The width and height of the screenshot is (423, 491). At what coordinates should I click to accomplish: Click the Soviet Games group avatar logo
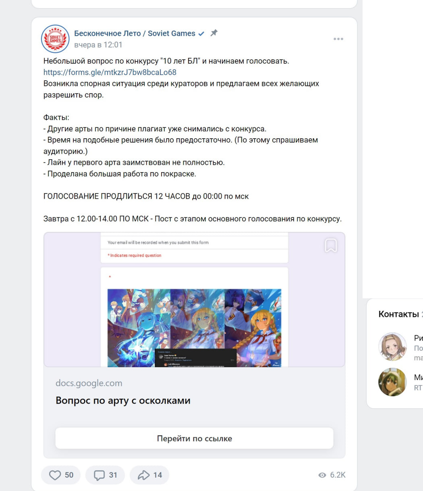(55, 39)
